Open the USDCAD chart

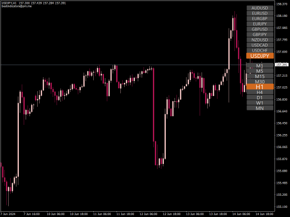(x=260, y=45)
